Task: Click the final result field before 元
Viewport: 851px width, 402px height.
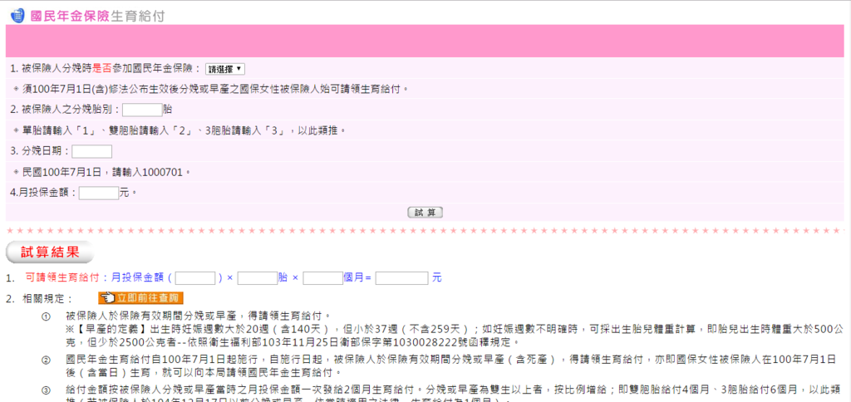Action: (x=401, y=277)
